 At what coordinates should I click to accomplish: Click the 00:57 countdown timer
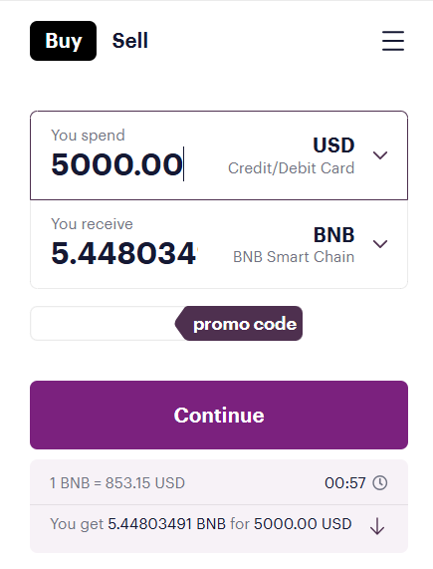(x=345, y=483)
